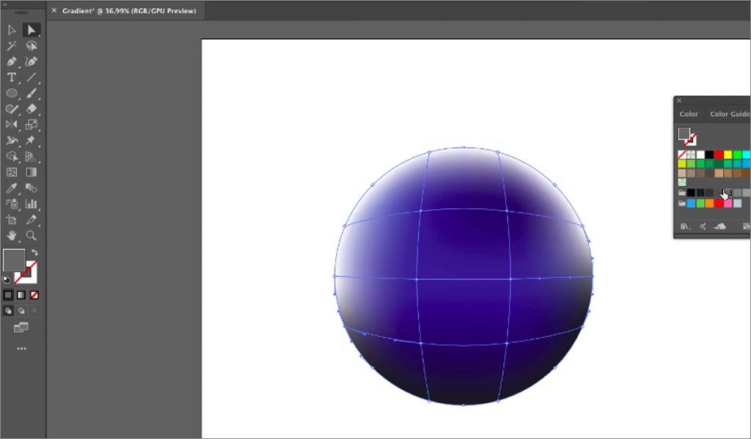This screenshot has height=439, width=751.
Task: Swap the Fill and Stroke colors
Action: (x=34, y=251)
